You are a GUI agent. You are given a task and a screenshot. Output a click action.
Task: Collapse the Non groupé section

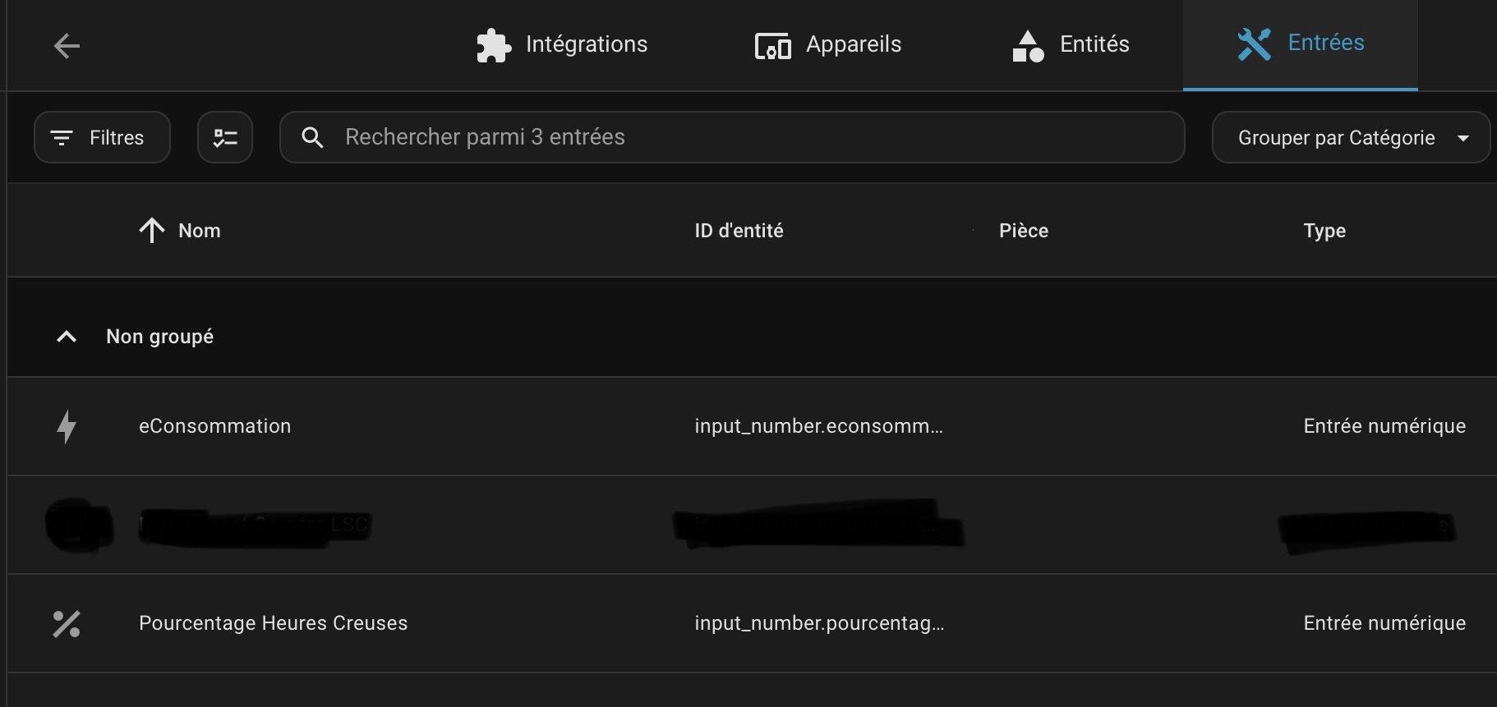pos(67,337)
